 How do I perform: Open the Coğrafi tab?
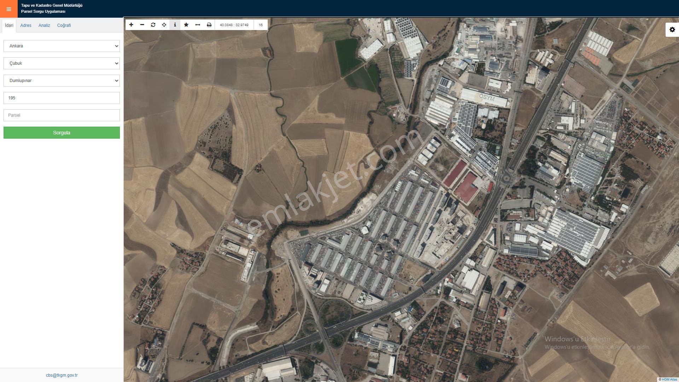click(64, 25)
